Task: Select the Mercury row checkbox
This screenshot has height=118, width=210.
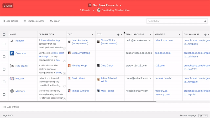Action: [4, 94]
